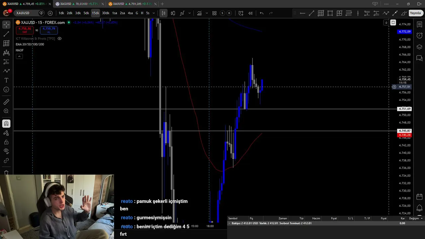Select the ruler measure tool
Image resolution: width=425 pixels, height=239 pixels.
(x=6, y=102)
